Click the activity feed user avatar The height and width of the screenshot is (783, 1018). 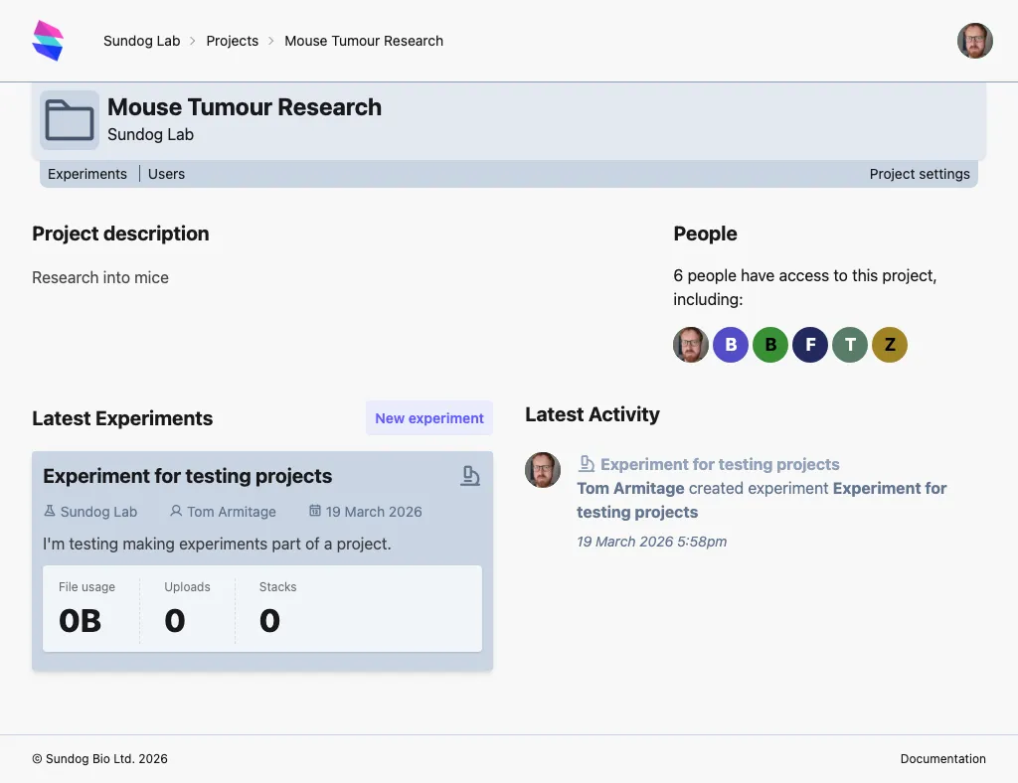pyautogui.click(x=543, y=470)
